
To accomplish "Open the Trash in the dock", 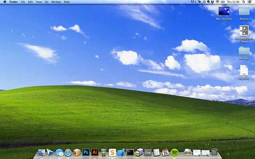I will click(x=214, y=152).
